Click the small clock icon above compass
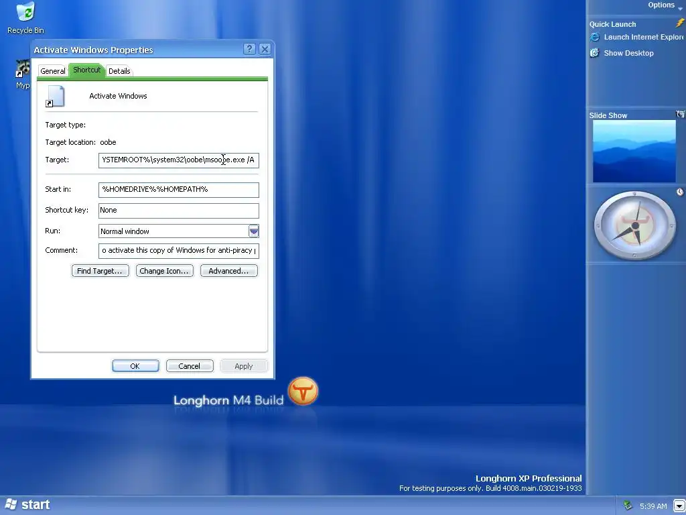Viewport: 686px width, 515px height. pos(680,192)
